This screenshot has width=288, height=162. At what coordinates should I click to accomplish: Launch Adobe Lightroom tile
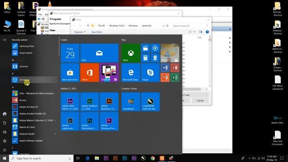click(70, 121)
